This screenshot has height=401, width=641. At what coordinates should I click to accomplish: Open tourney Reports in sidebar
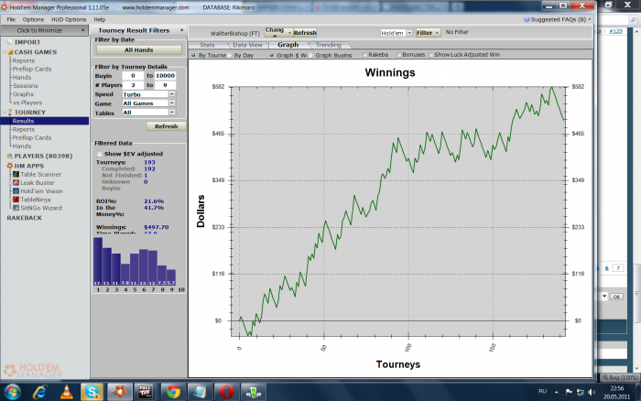(23, 129)
